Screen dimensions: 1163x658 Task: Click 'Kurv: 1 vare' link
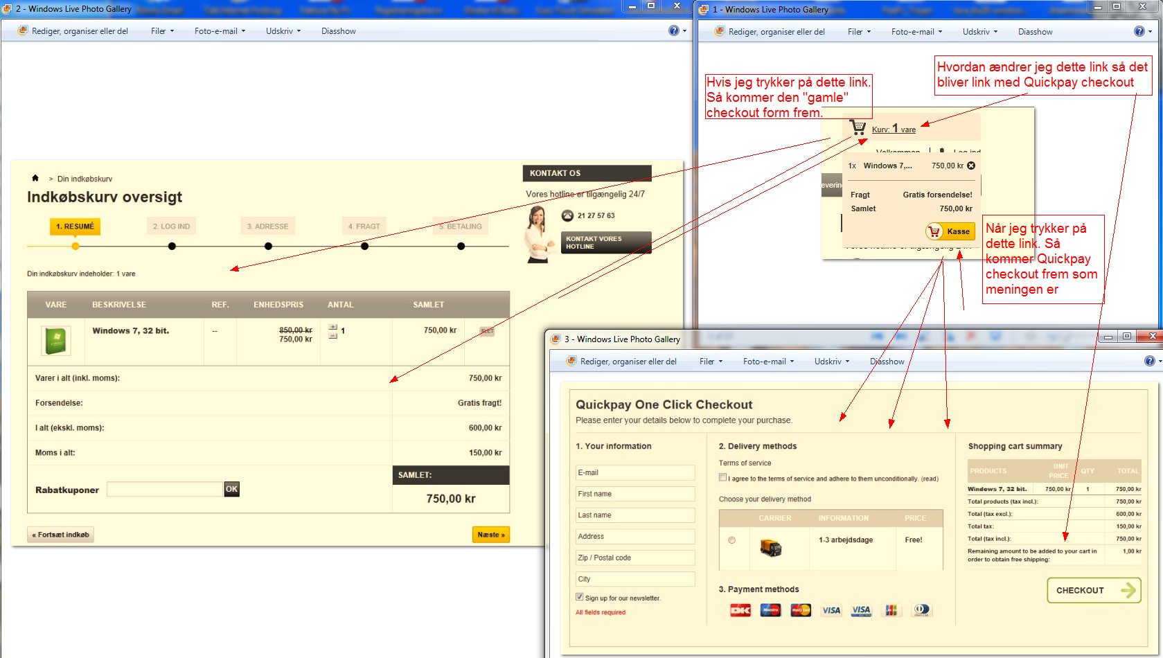(x=894, y=129)
